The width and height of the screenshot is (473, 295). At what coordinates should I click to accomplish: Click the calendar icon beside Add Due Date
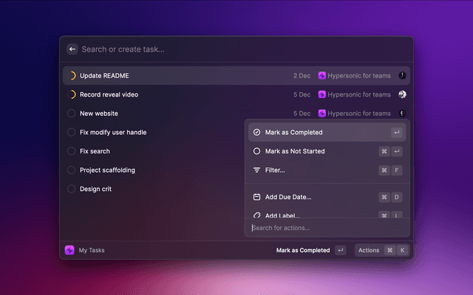coord(256,197)
